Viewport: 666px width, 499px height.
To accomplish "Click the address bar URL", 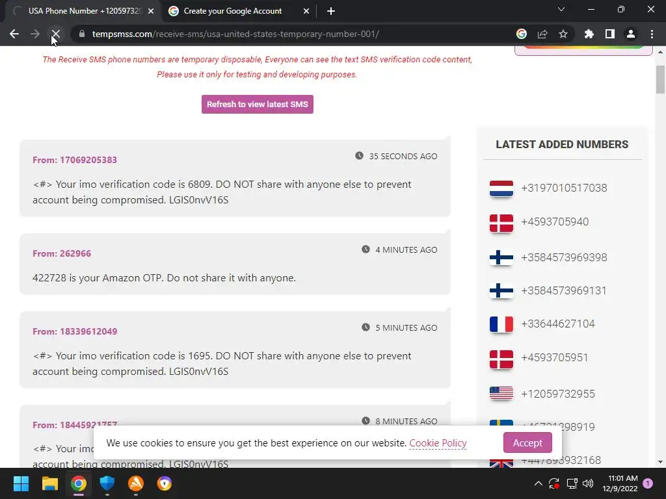I will click(x=235, y=34).
